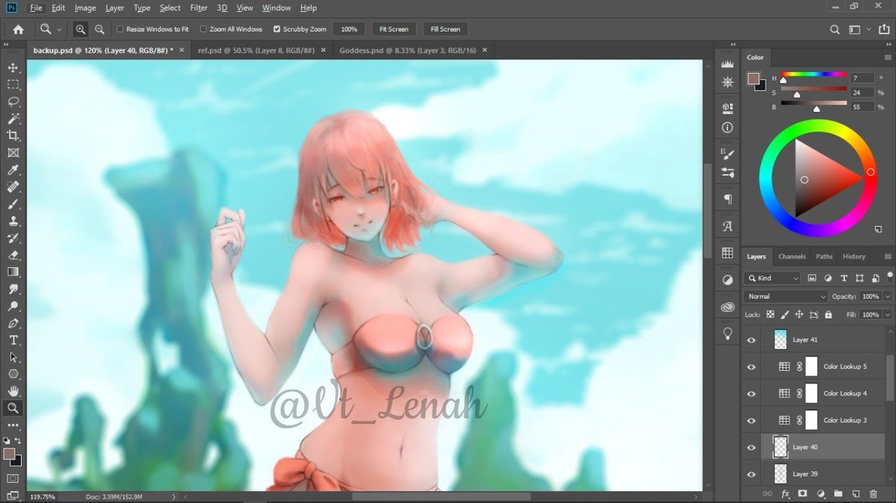Open the Filter menu
Viewport: 896px width, 503px height.
[x=199, y=7]
